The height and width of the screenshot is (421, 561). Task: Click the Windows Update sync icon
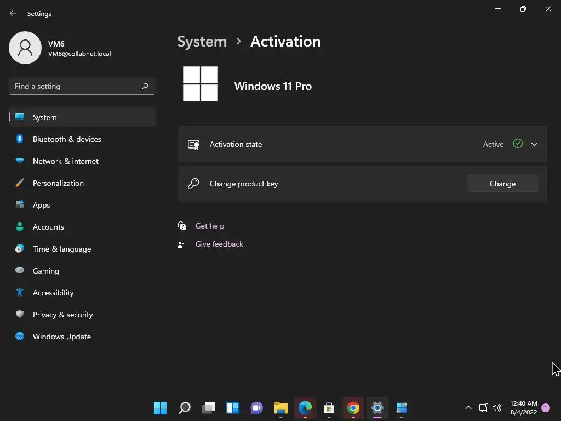click(20, 336)
